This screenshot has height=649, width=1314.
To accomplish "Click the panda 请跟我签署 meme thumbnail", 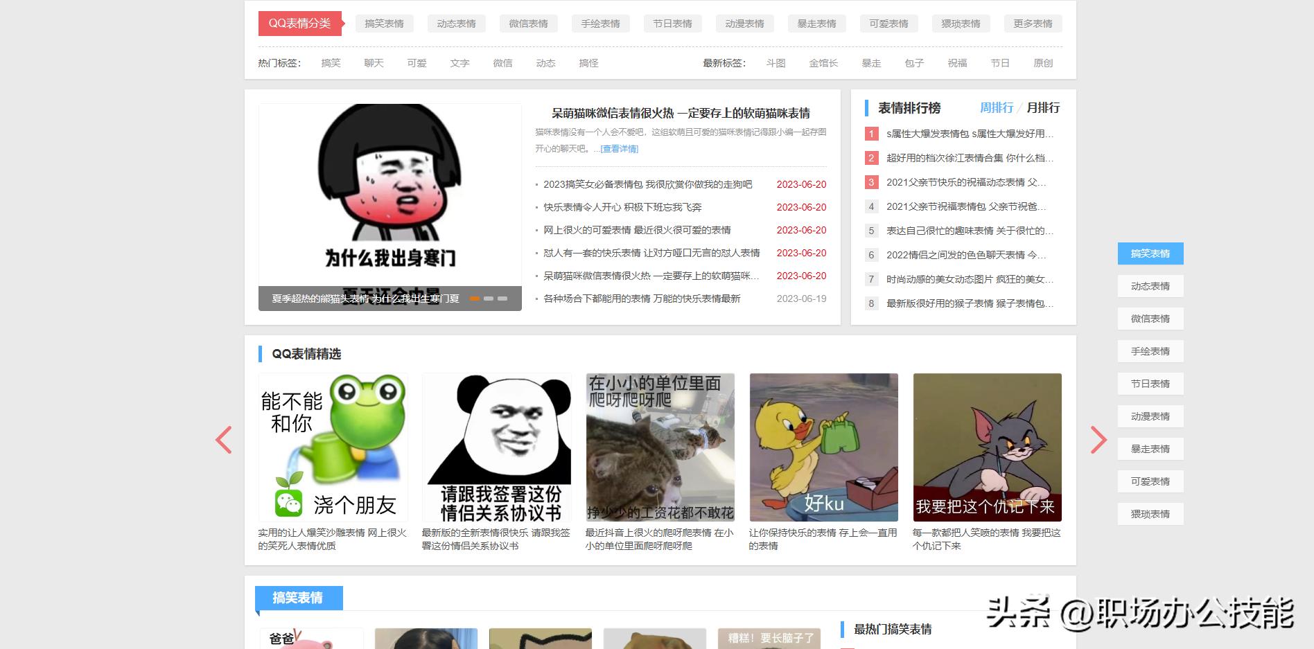I will click(496, 447).
